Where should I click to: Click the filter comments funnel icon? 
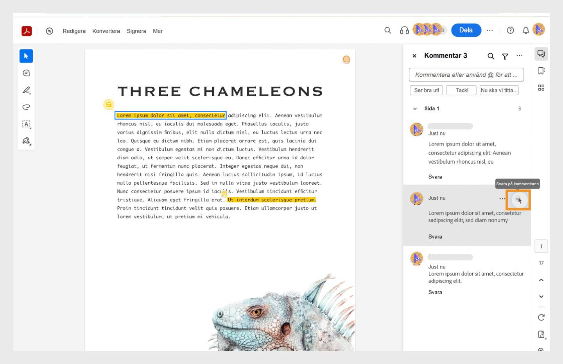[505, 56]
